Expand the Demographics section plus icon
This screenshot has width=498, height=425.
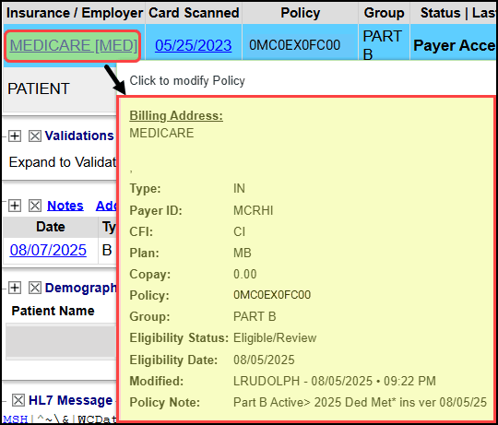[x=15, y=288]
